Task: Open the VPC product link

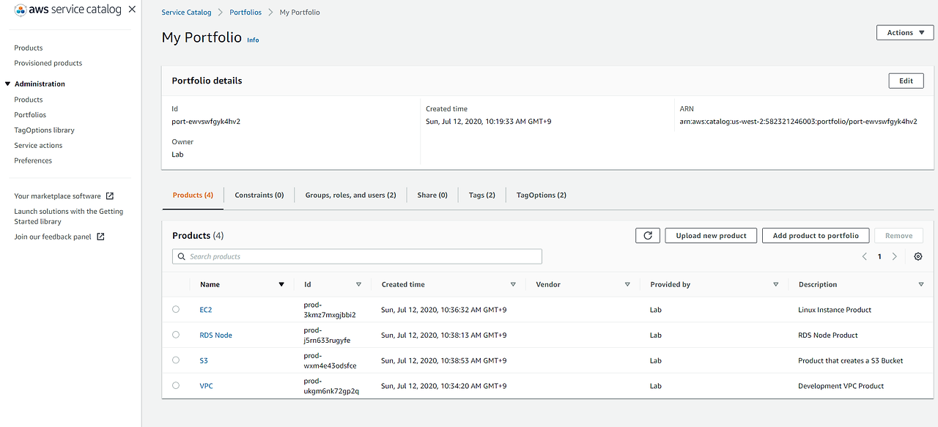Action: 207,386
